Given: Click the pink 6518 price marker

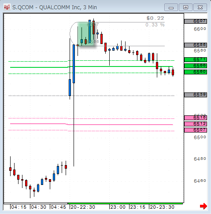Looking at the screenshot, I should 196,118.
